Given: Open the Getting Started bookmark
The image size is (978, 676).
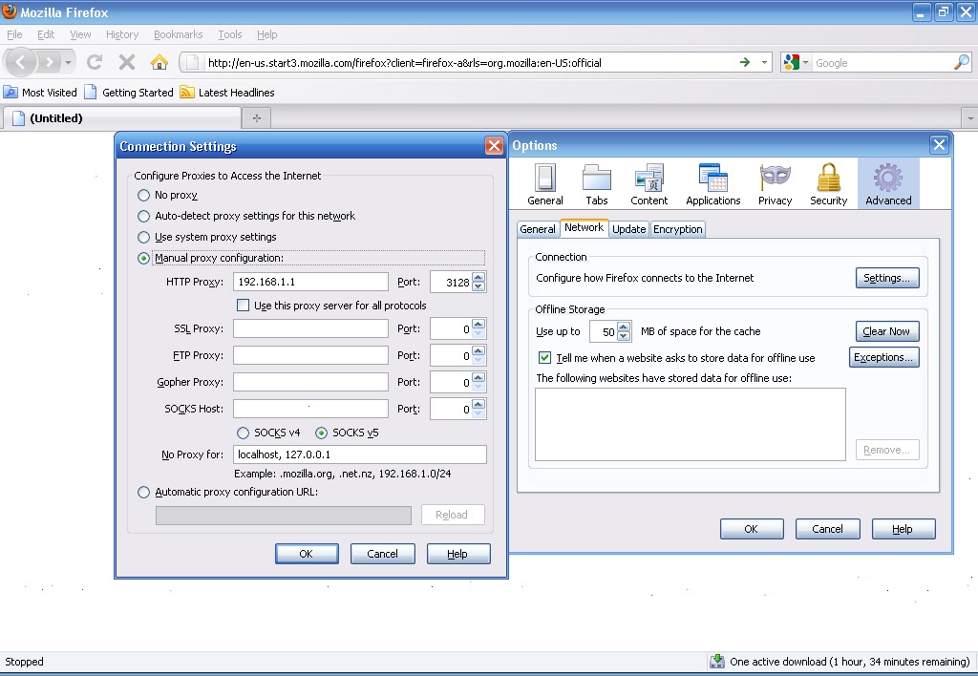Looking at the screenshot, I should coord(129,93).
